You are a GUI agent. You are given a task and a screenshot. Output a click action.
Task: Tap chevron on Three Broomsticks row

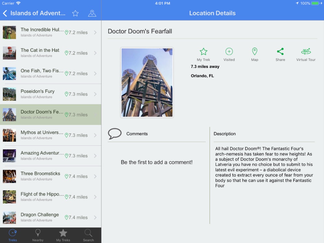(95, 176)
